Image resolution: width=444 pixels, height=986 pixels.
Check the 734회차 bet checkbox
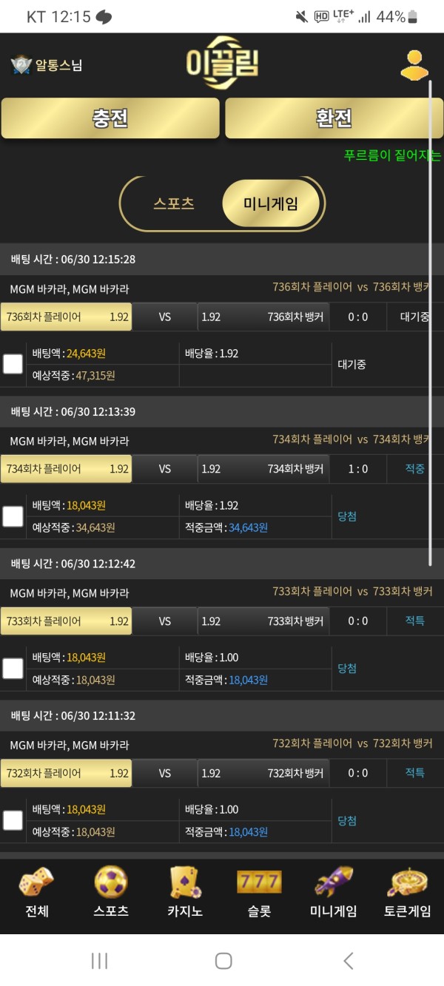pos(13,516)
